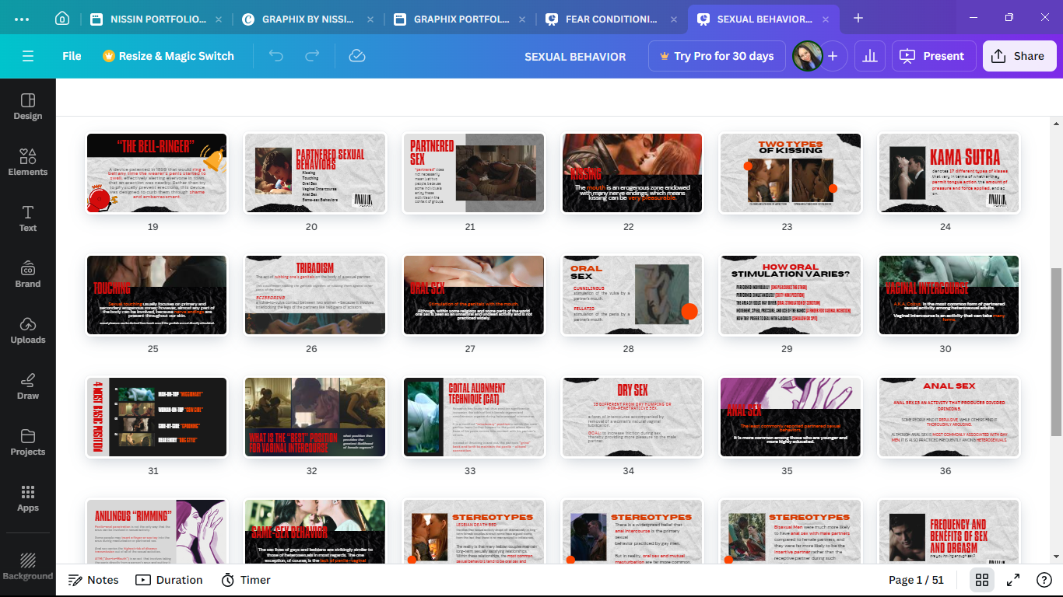1063x597 pixels.
Task: Open a new tab with plus icon
Action: click(x=858, y=18)
